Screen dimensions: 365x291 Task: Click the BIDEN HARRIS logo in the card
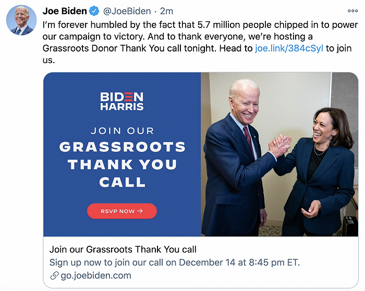121,100
